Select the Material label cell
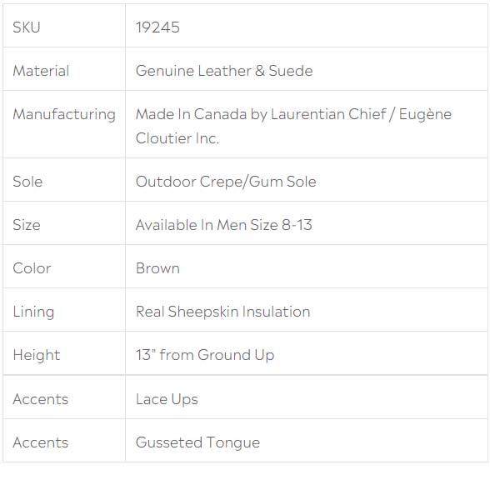 [64, 69]
